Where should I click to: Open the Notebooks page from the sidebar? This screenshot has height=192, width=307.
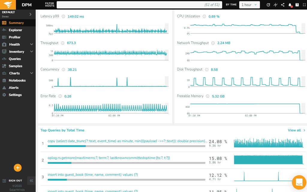point(17,80)
